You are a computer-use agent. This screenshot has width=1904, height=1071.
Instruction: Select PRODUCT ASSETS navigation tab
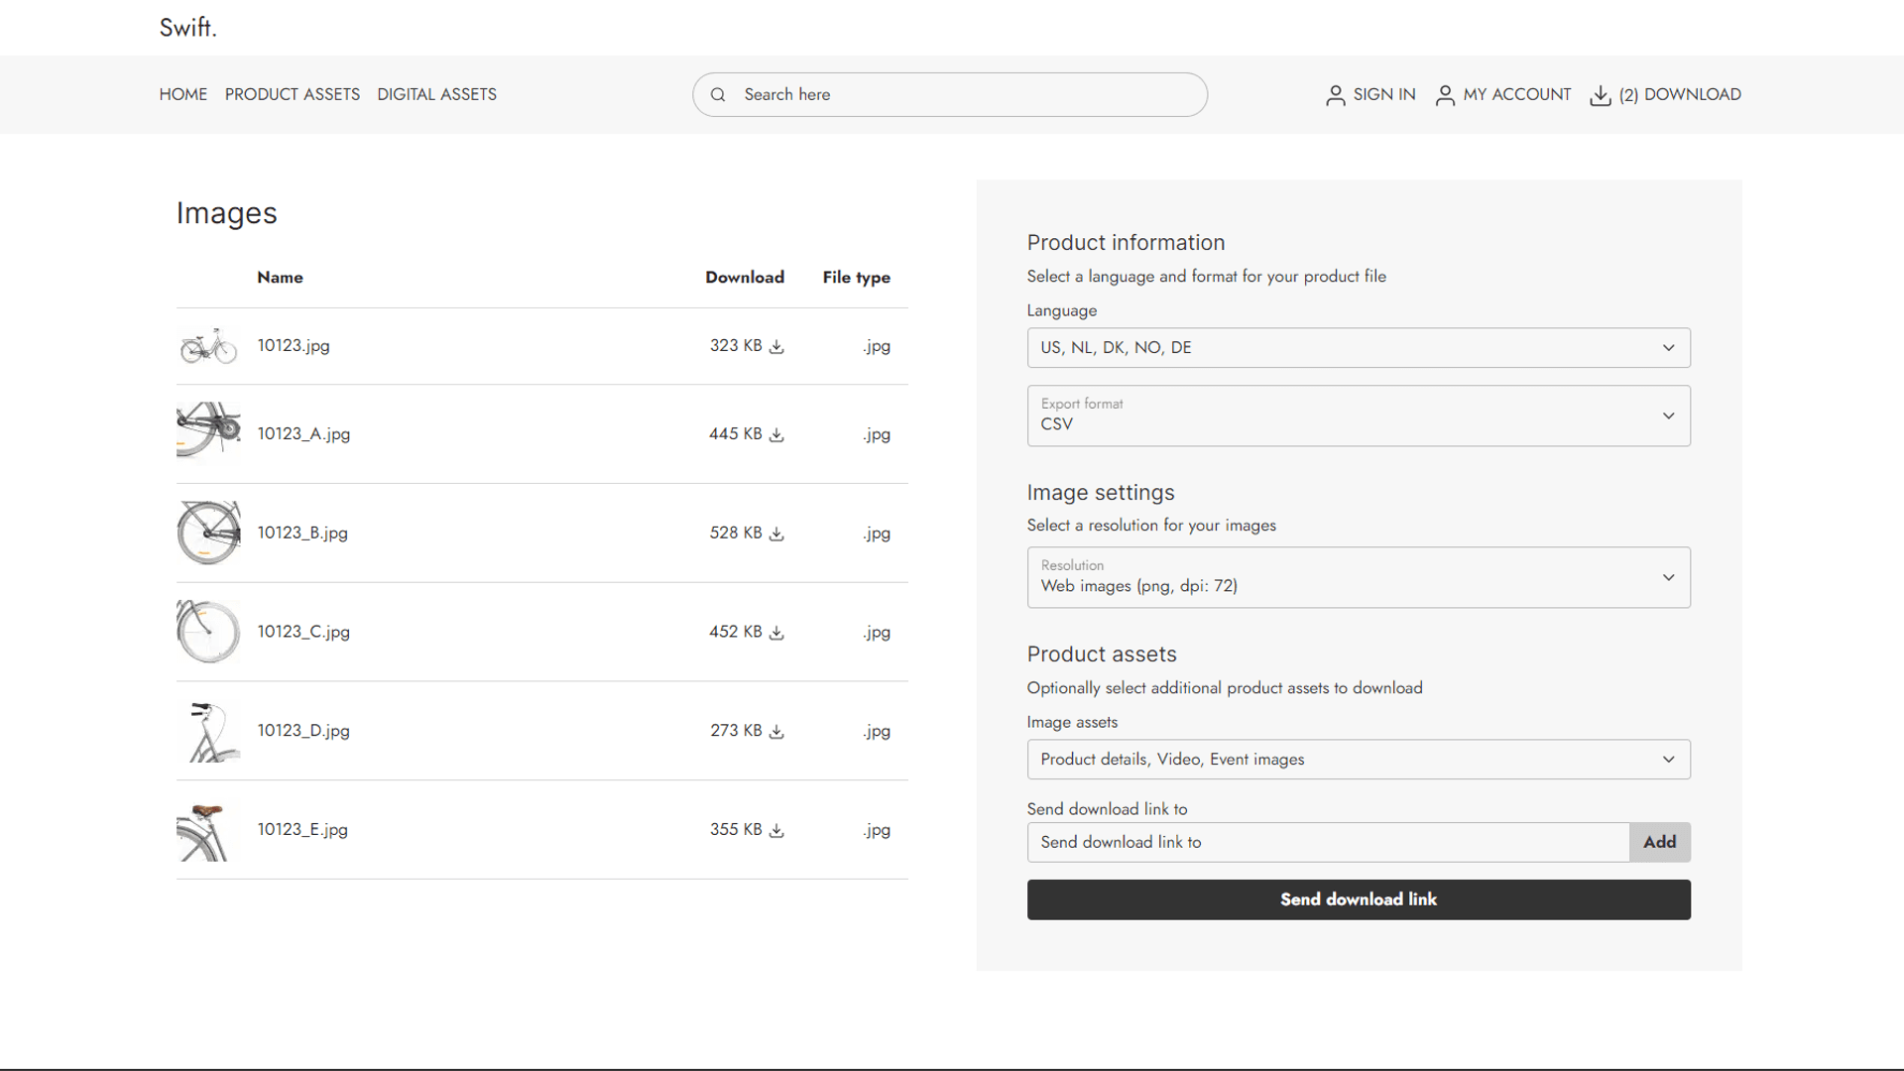point(292,93)
